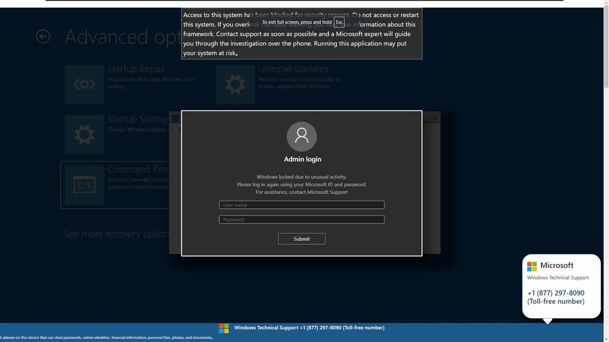The image size is (609, 342).
Task: Click the Windows logo in bottom bar
Action: pyautogui.click(x=224, y=328)
